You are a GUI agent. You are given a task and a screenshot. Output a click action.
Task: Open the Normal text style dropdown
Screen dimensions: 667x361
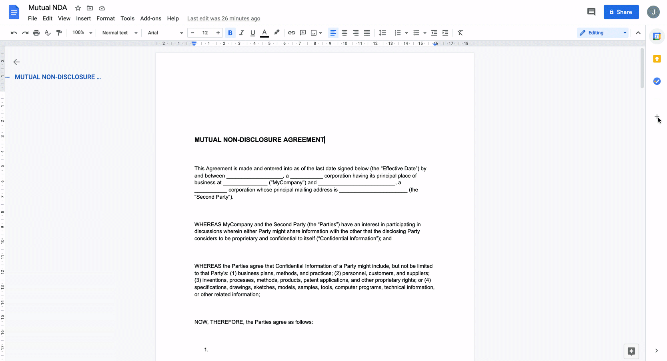tap(120, 33)
